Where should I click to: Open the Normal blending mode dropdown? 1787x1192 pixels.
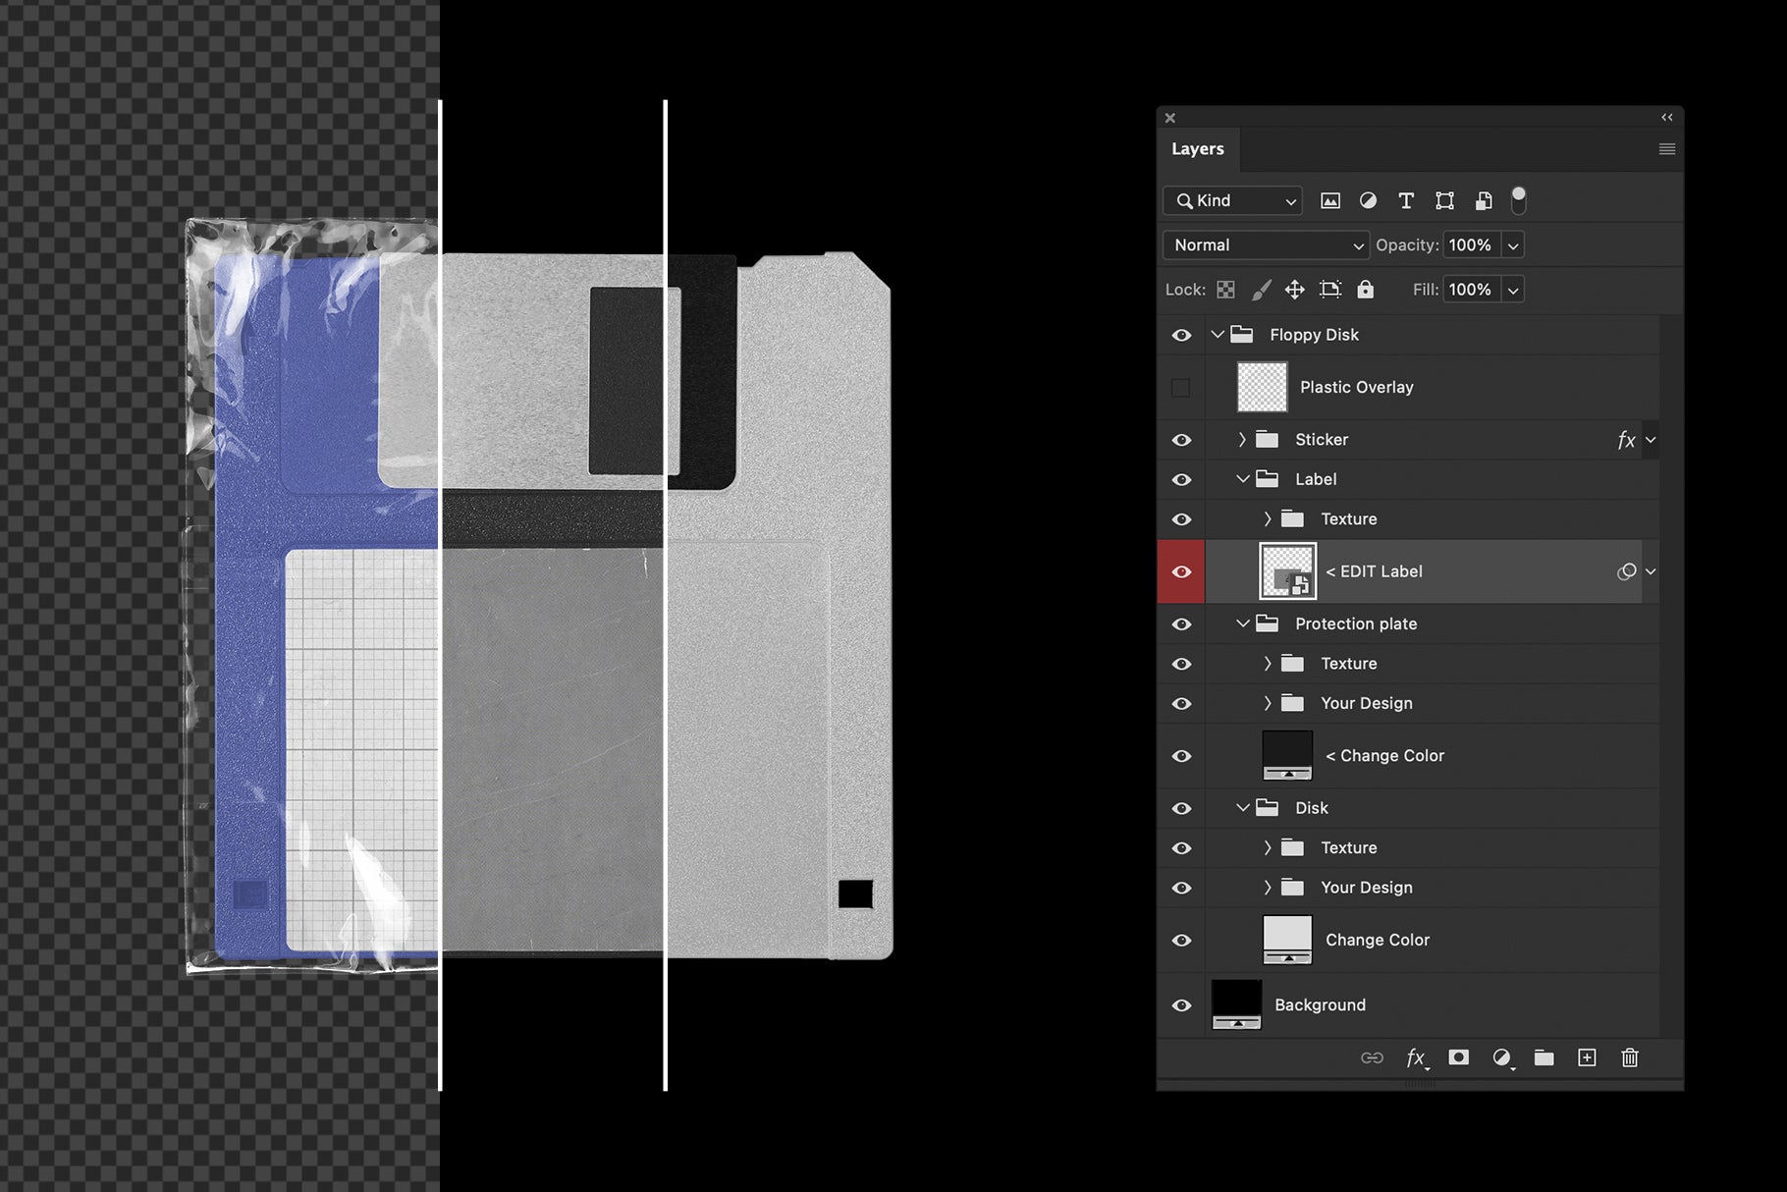(1265, 244)
